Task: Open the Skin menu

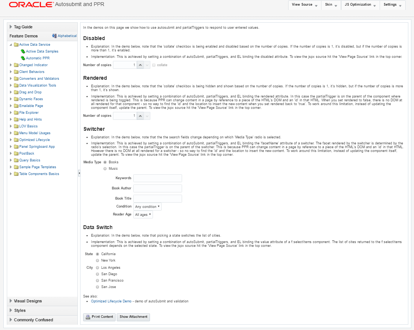Action: coord(331,5)
